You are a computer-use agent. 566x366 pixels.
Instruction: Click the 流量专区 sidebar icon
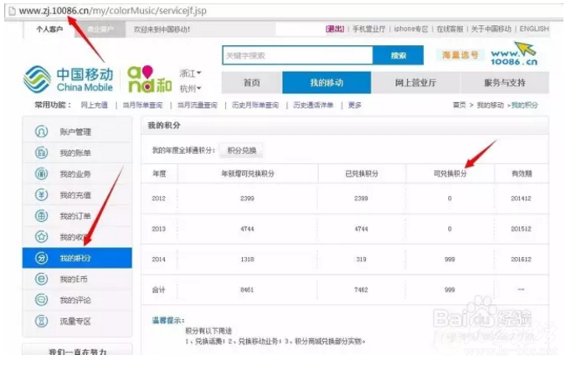coord(41,321)
